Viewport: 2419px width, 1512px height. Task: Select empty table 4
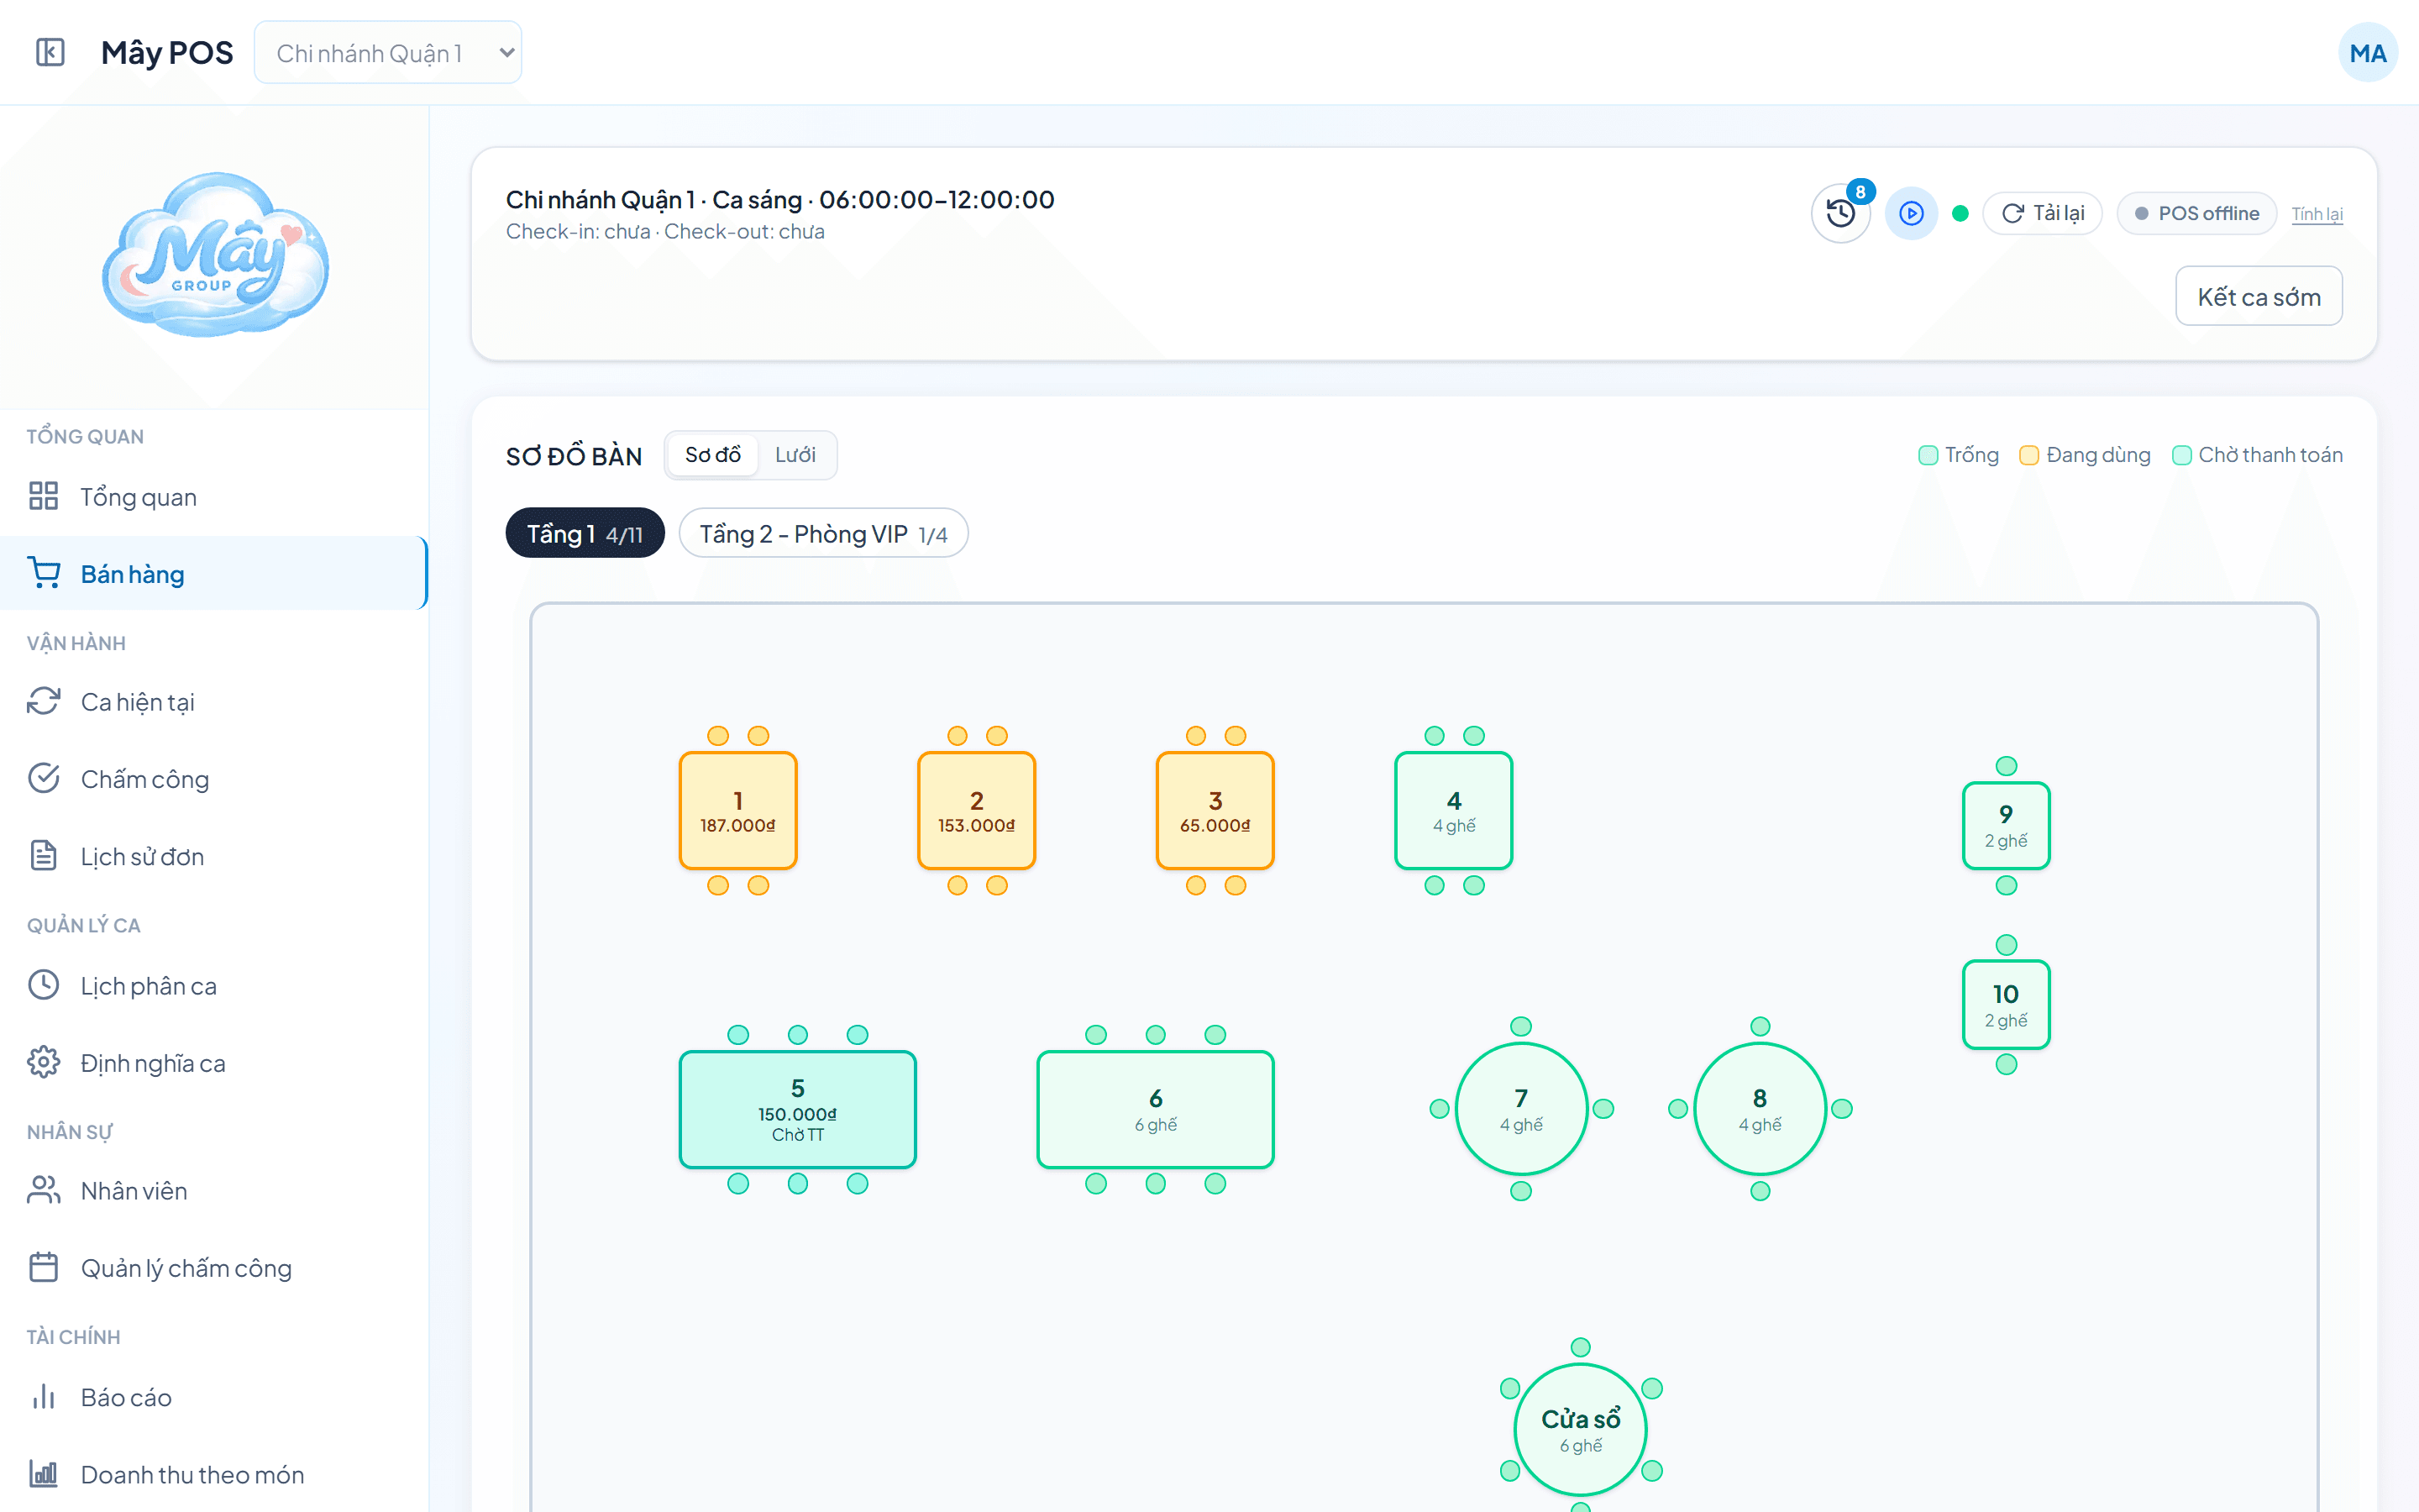point(1453,810)
